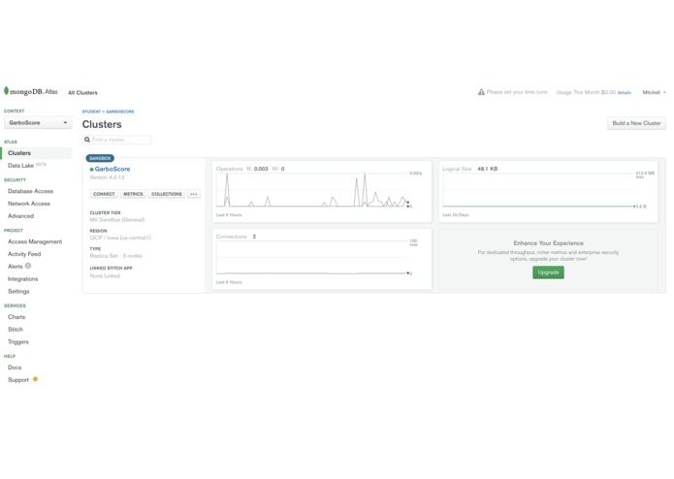Click the Replica Set - 3 nodes value
The height and width of the screenshot is (479, 674).
tap(115, 256)
